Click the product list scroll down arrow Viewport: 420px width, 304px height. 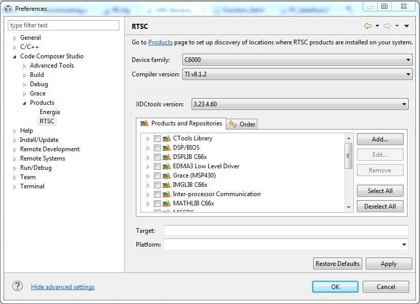pyautogui.click(x=349, y=207)
